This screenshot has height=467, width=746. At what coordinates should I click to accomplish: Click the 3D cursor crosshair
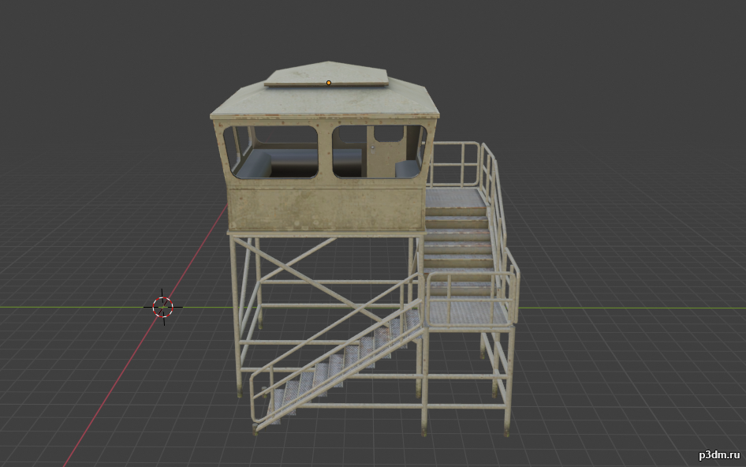tap(163, 306)
